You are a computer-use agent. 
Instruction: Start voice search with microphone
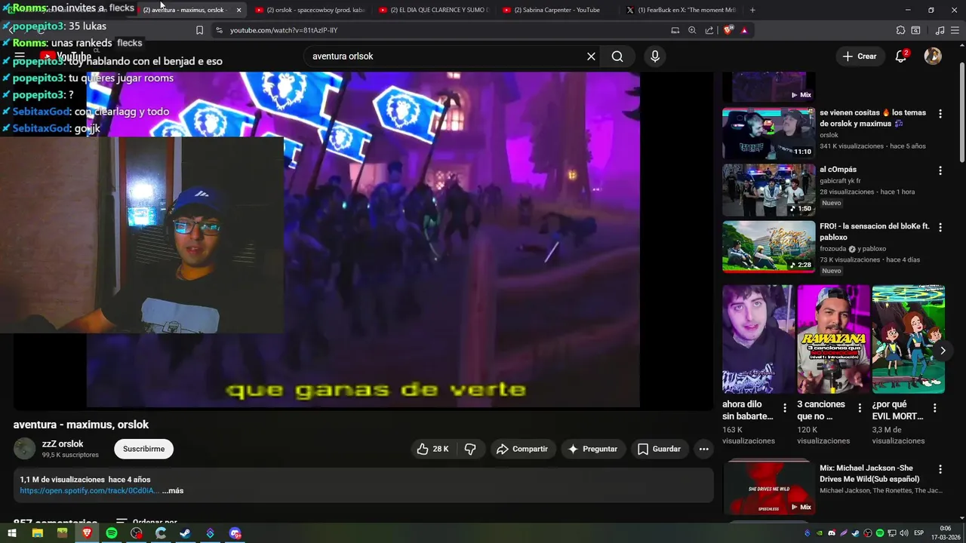pos(655,57)
